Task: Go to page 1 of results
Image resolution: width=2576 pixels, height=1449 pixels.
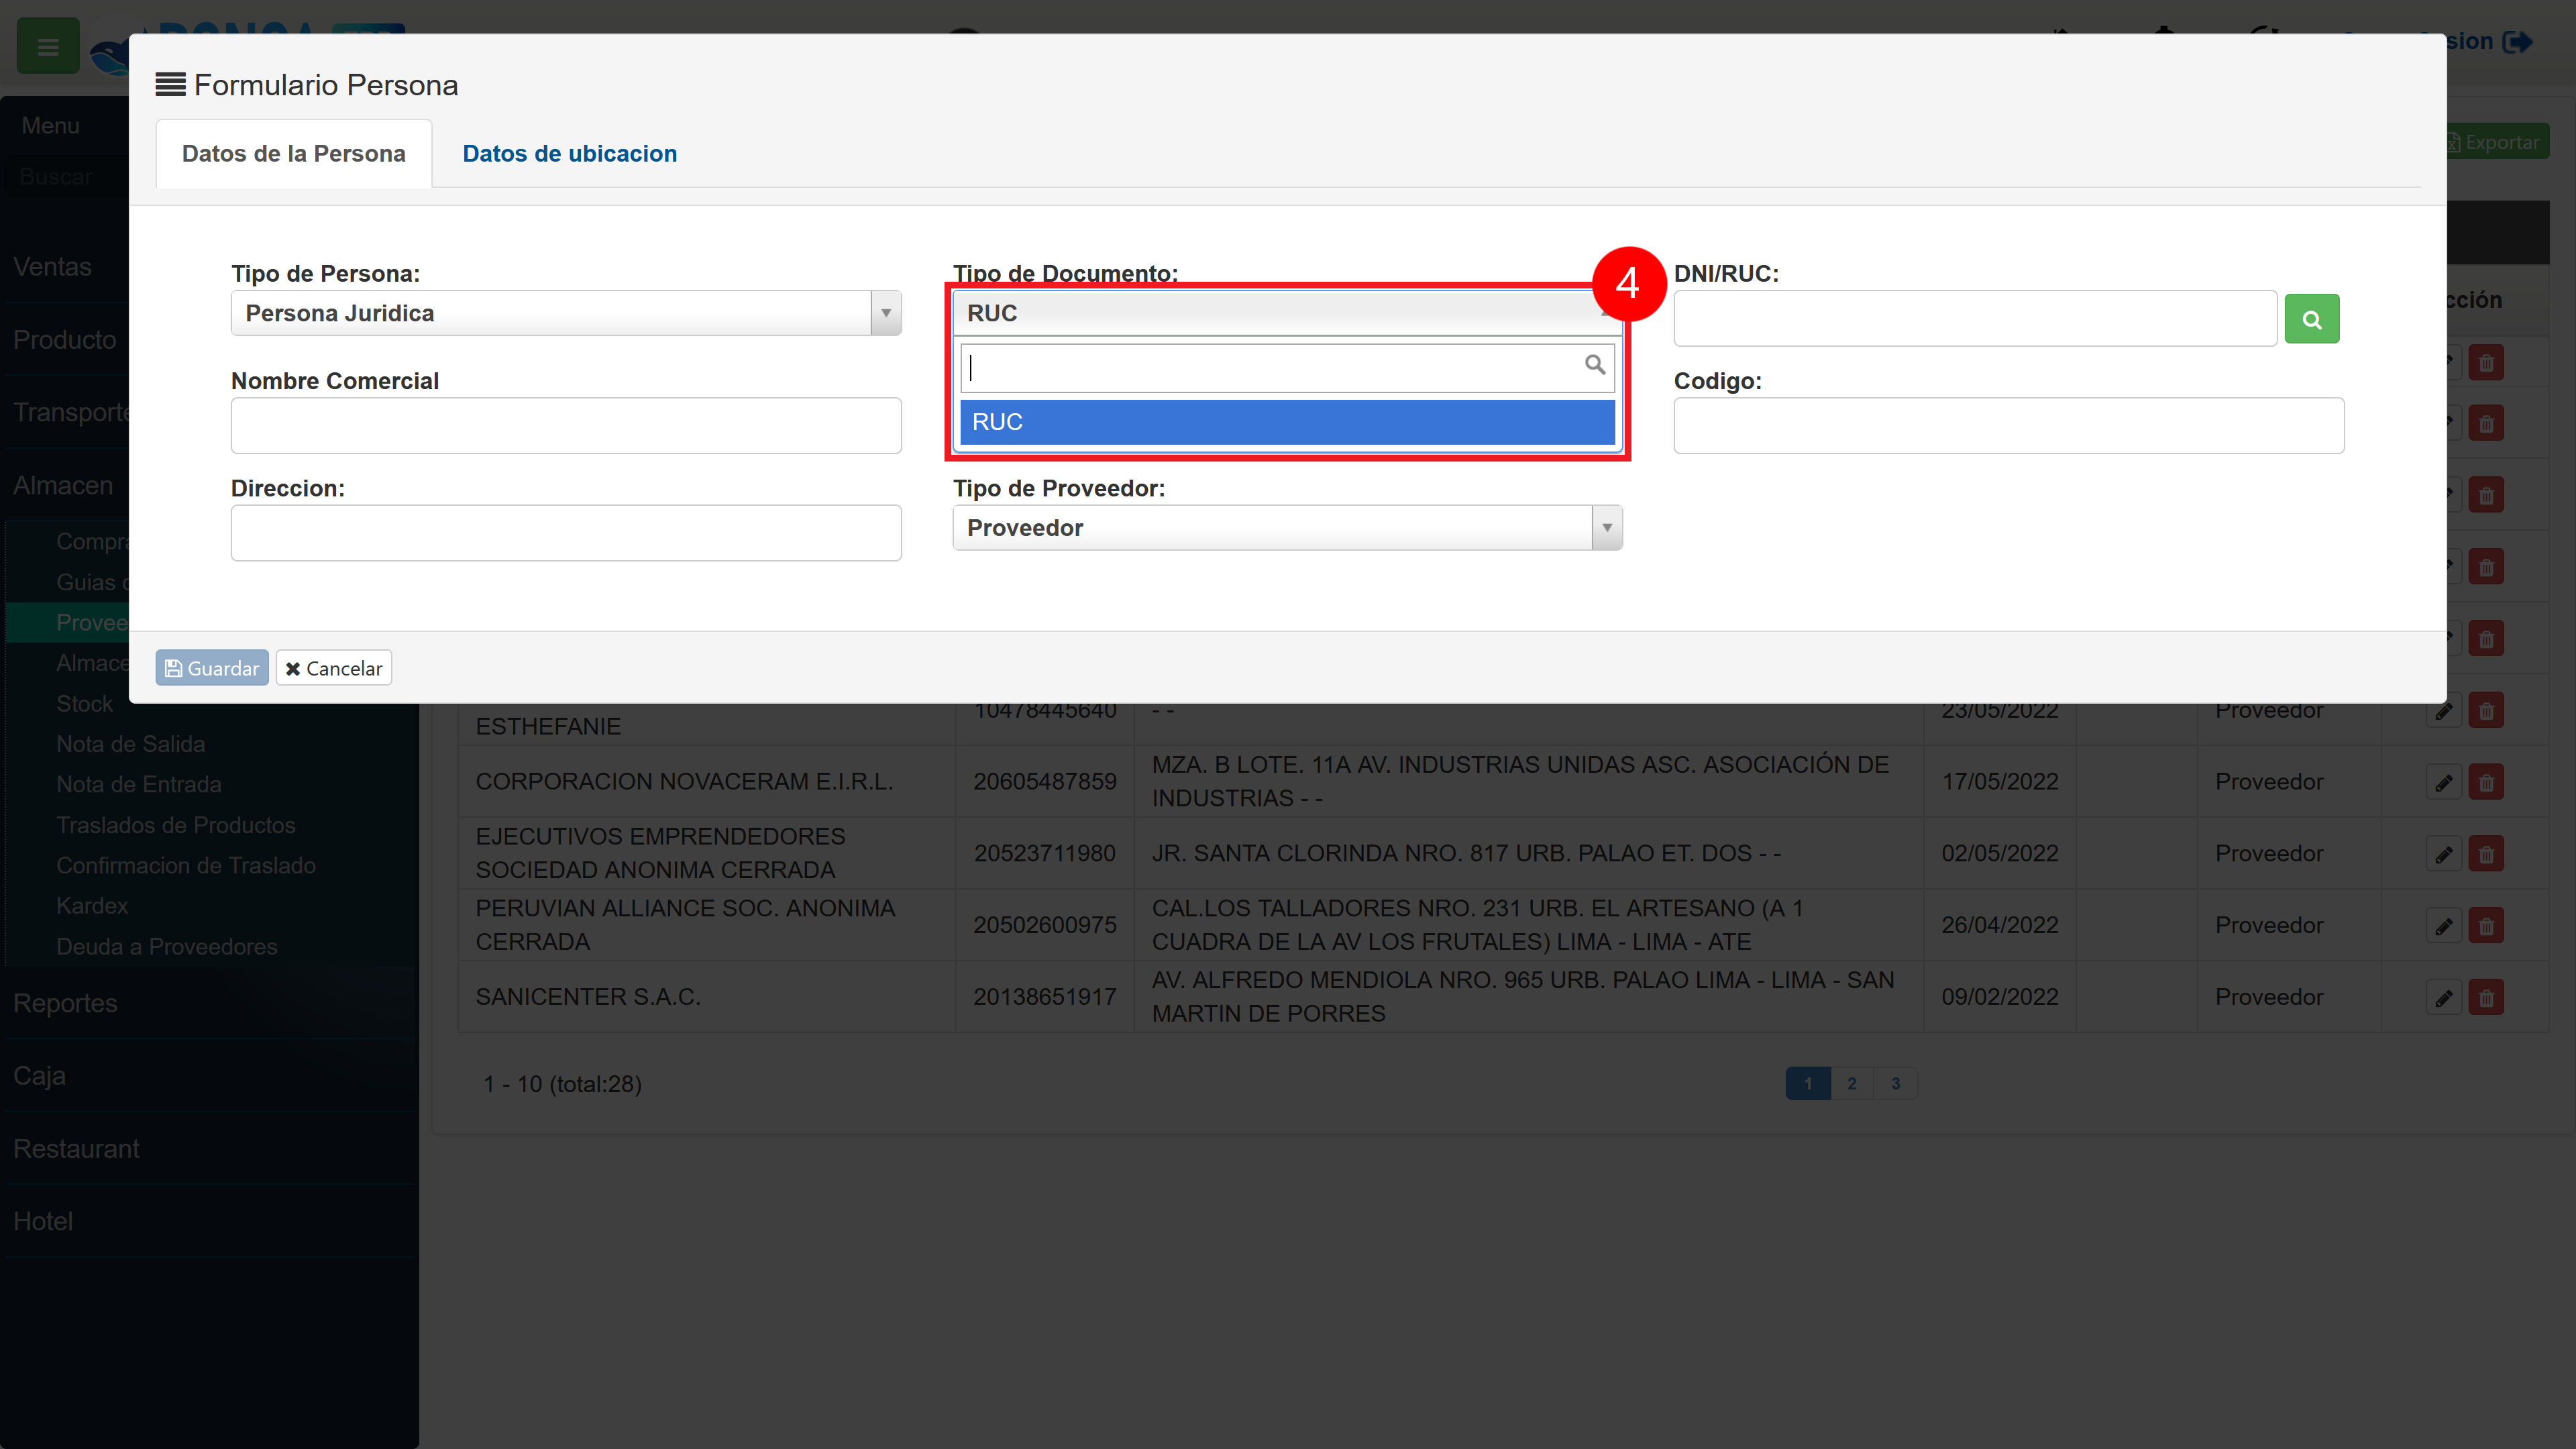Action: (1808, 1084)
